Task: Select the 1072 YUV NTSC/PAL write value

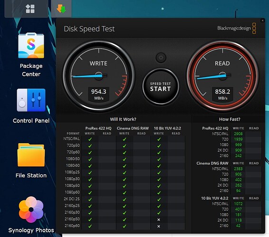Action: tap(238, 204)
